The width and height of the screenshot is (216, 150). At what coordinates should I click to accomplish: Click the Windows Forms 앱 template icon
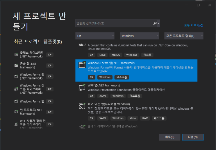pyautogui.click(x=82, y=65)
